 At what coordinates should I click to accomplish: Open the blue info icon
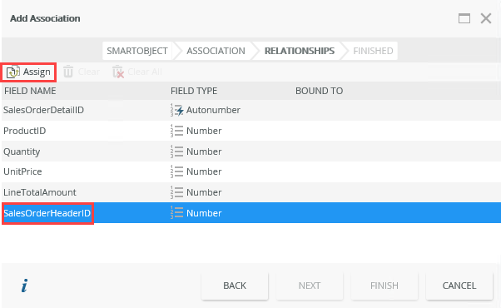coord(25,286)
